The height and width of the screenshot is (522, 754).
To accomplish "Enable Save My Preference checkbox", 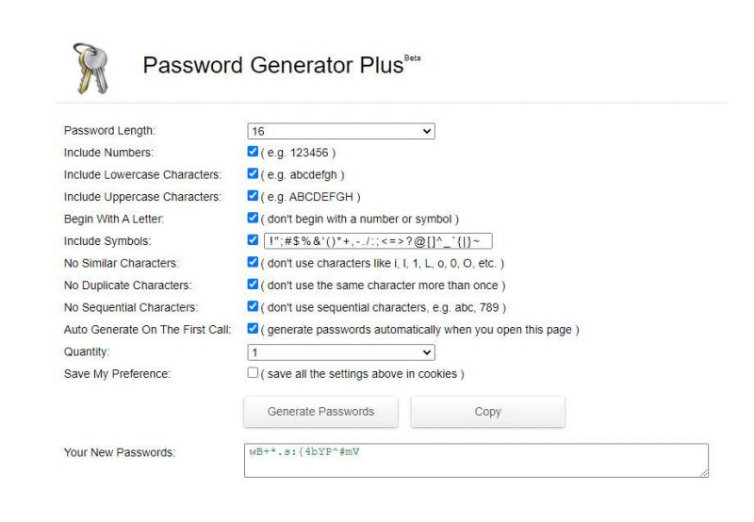I will click(253, 373).
